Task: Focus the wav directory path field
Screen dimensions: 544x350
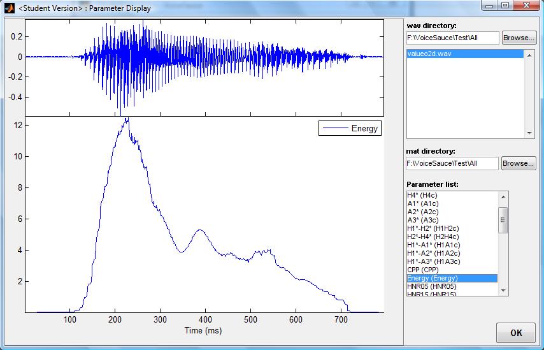Action: pos(452,38)
